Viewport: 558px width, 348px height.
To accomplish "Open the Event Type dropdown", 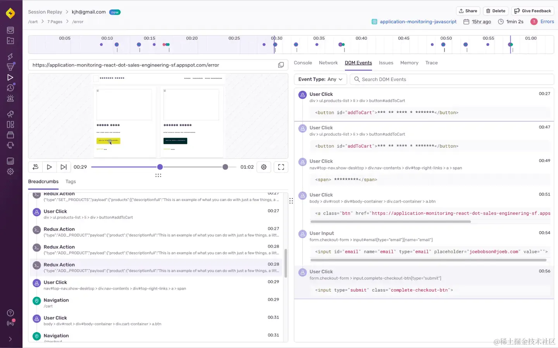I will click(x=320, y=79).
